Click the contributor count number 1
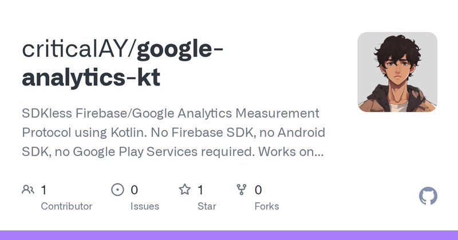Image resolution: width=458 pixels, height=240 pixels. coord(44,190)
